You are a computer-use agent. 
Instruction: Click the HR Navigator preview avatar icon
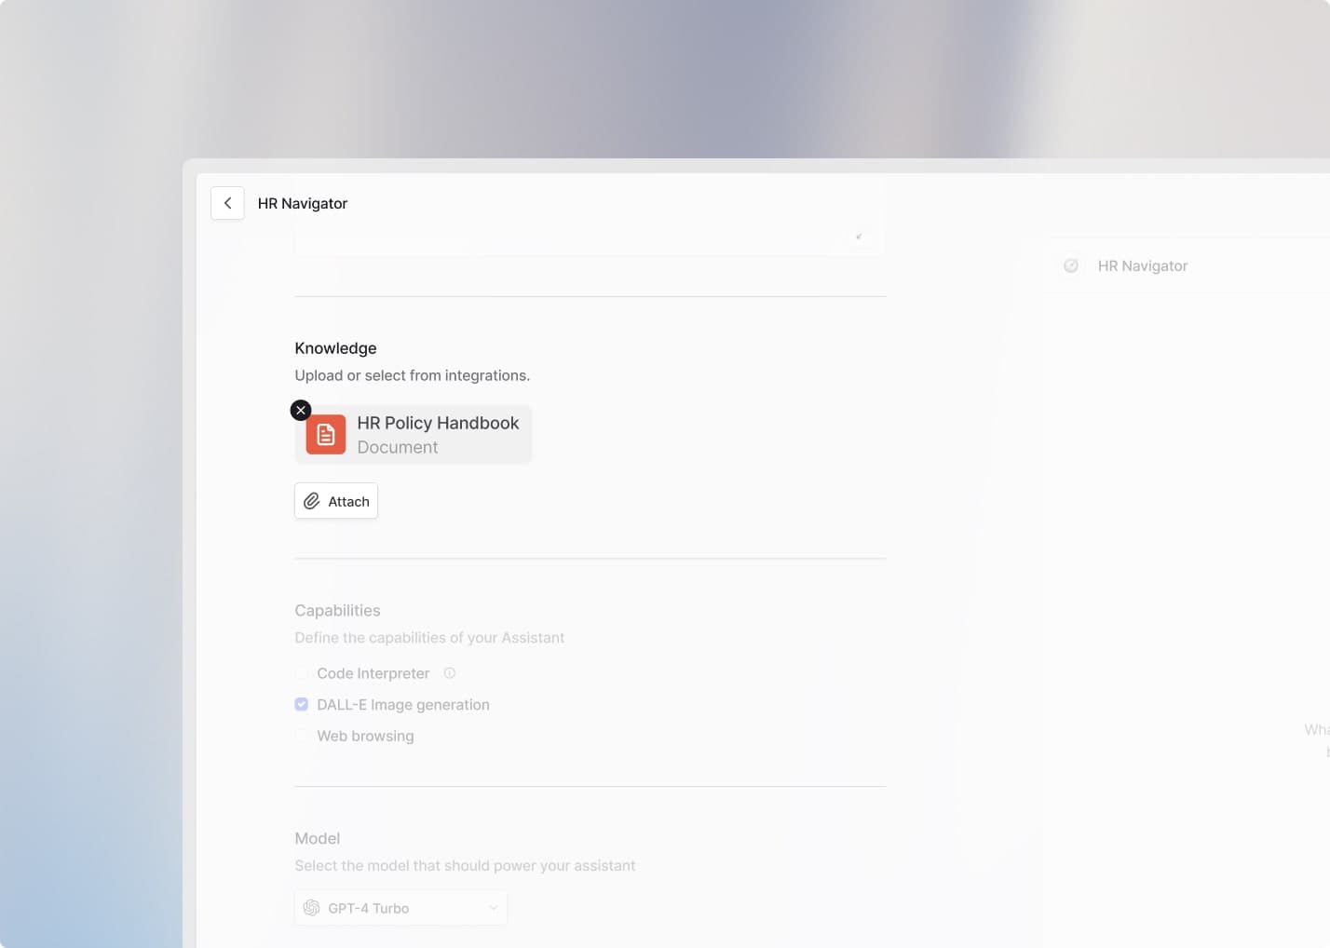(1071, 265)
